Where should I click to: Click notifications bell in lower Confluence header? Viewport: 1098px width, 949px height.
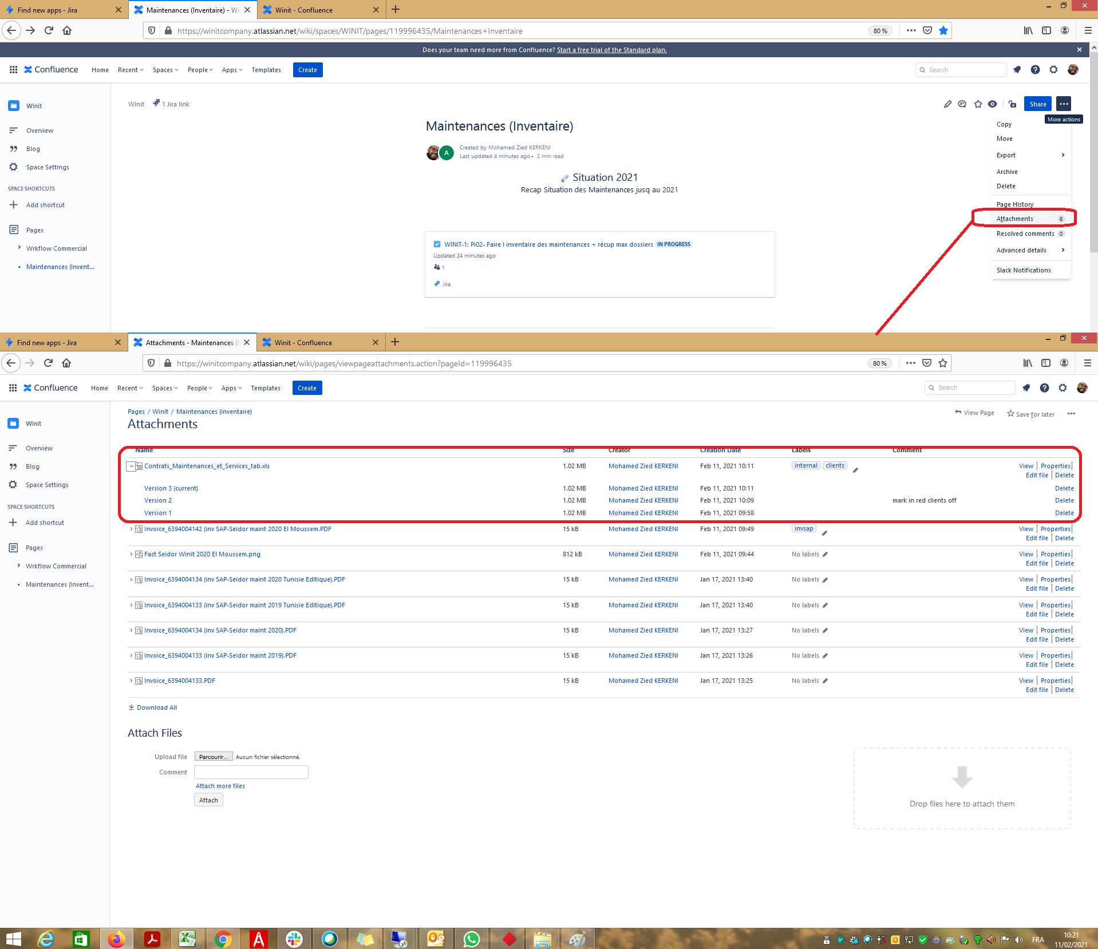pyautogui.click(x=1026, y=388)
